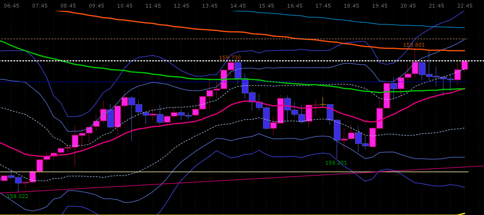Image resolution: width=484 pixels, height=215 pixels.
Task: Select the pale yellow horizontal level line
Action: (x=235, y=172)
